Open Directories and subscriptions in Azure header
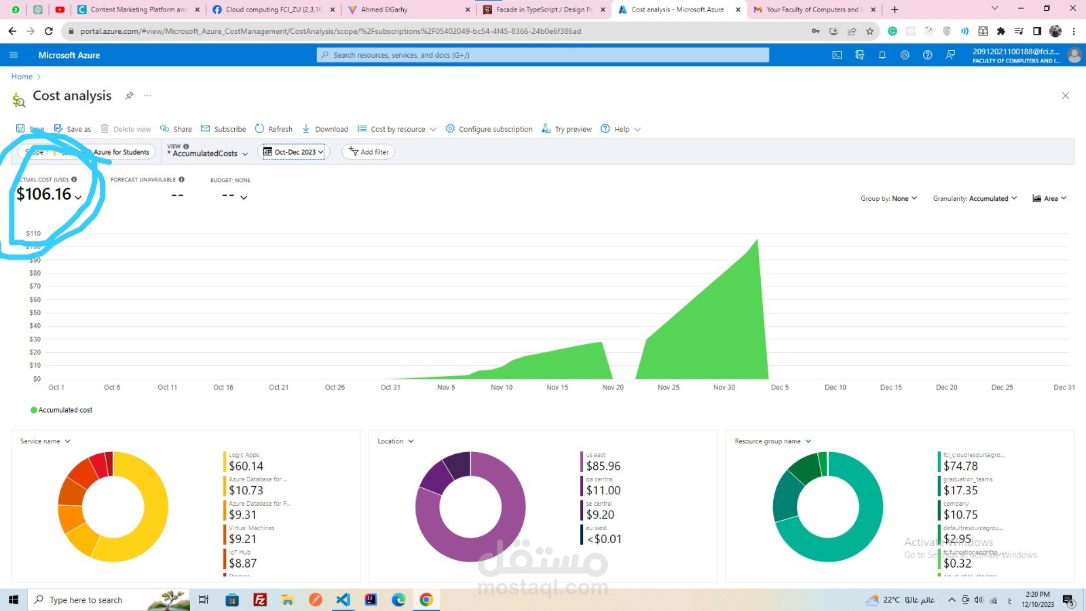The width and height of the screenshot is (1086, 611). (860, 55)
